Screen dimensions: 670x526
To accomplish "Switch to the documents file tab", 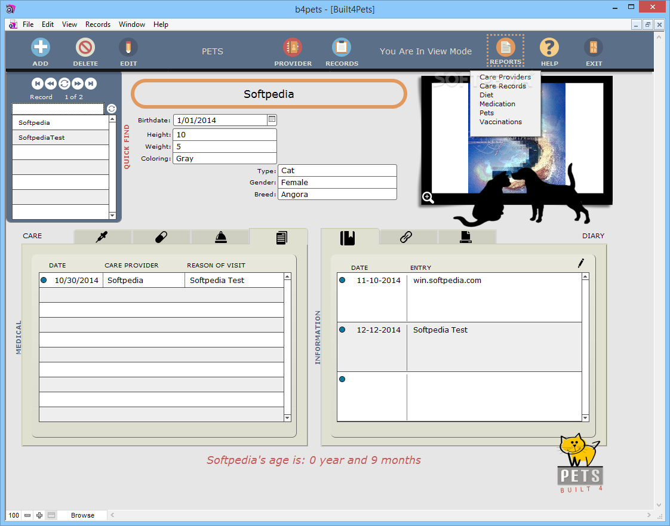I will point(466,236).
